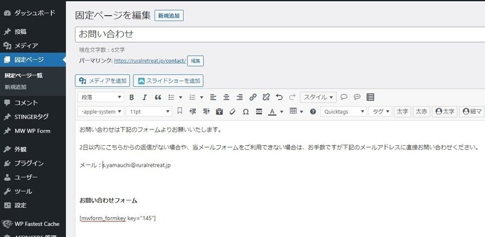Apply italic formatting in the editor toolbar
485x237 pixels.
pos(144,97)
